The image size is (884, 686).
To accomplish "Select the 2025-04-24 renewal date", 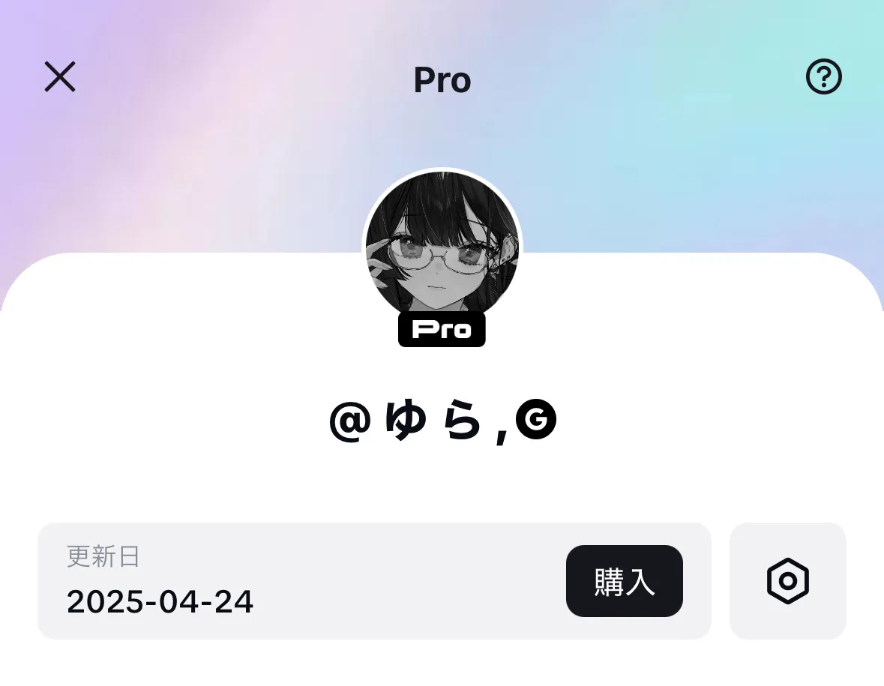I will click(x=160, y=601).
